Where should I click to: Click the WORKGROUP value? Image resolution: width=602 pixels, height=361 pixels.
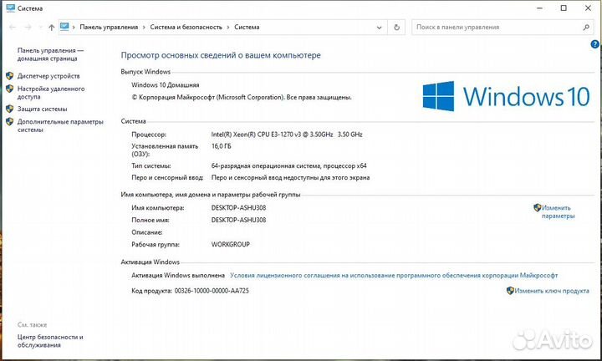pos(231,244)
